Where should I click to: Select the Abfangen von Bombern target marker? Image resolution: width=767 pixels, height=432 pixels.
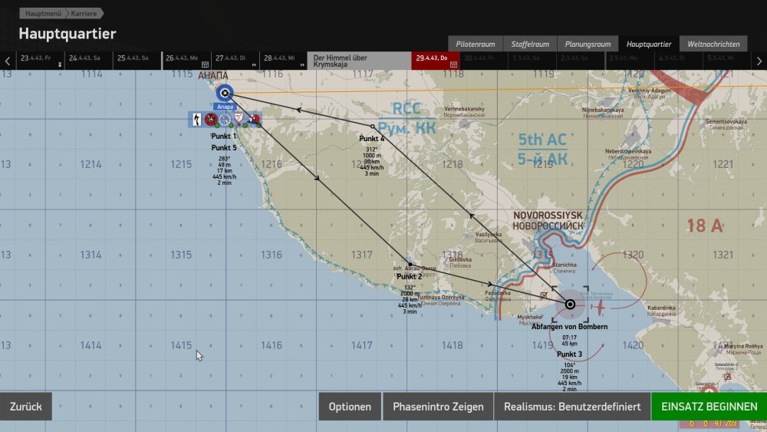(570, 305)
